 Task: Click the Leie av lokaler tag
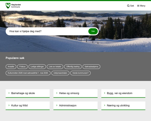55,67
